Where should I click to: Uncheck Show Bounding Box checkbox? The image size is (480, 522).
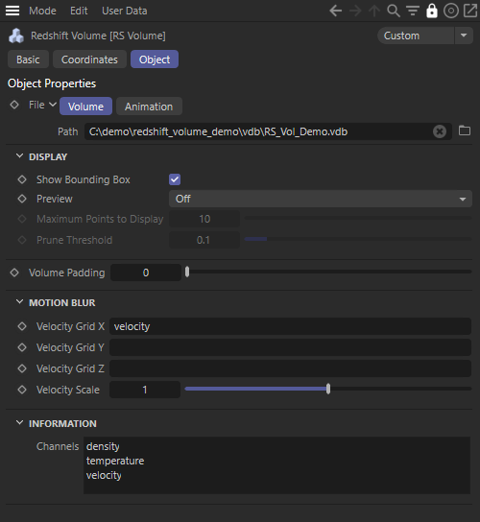tap(175, 179)
